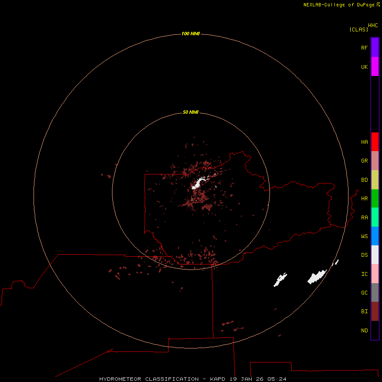Click the BD yellow legend swatch
This screenshot has width=382, height=382.
click(x=375, y=180)
